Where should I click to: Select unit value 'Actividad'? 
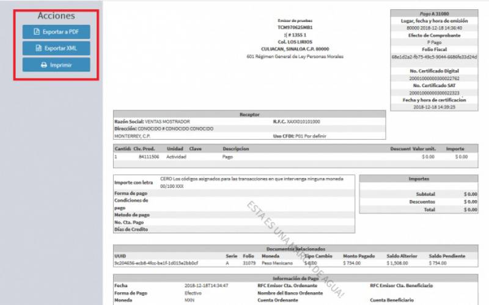pyautogui.click(x=176, y=157)
